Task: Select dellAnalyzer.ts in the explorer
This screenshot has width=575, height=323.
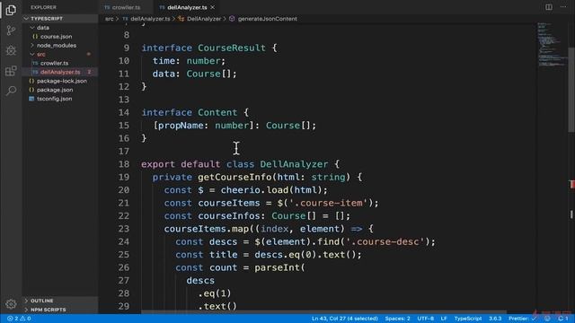Action: 60,72
